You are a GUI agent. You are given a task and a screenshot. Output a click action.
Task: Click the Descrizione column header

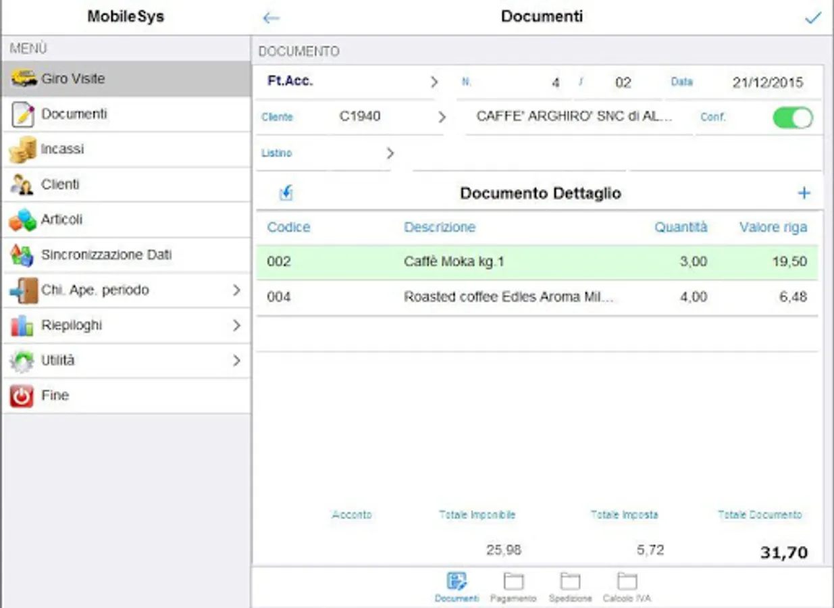point(440,228)
